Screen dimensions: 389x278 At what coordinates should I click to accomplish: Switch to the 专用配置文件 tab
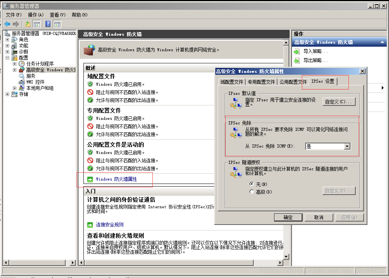tap(262, 82)
